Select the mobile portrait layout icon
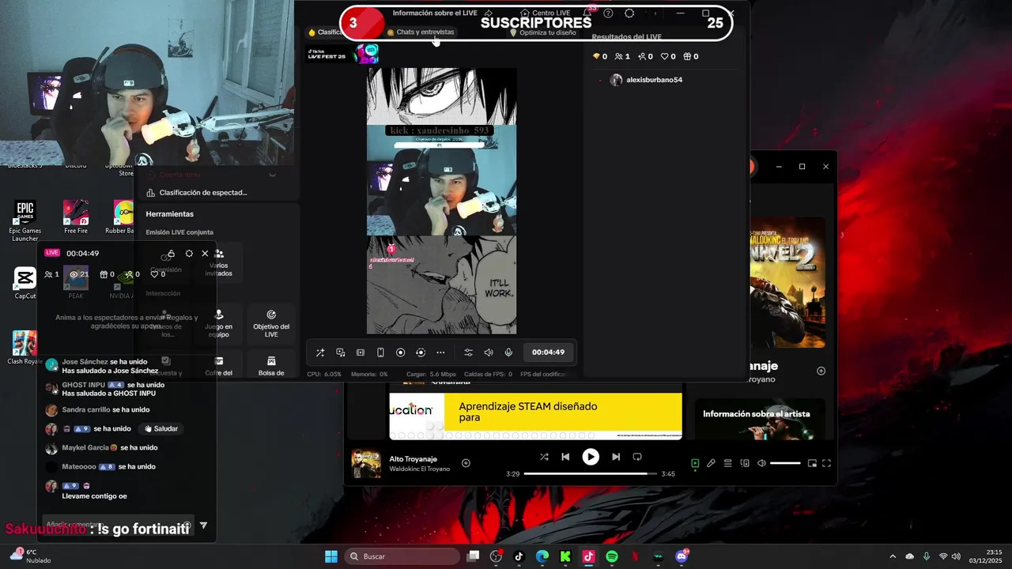Viewport: 1012px width, 569px height. coord(380,352)
